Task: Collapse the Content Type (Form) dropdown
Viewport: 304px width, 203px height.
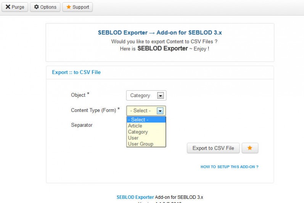Action: [x=146, y=111]
